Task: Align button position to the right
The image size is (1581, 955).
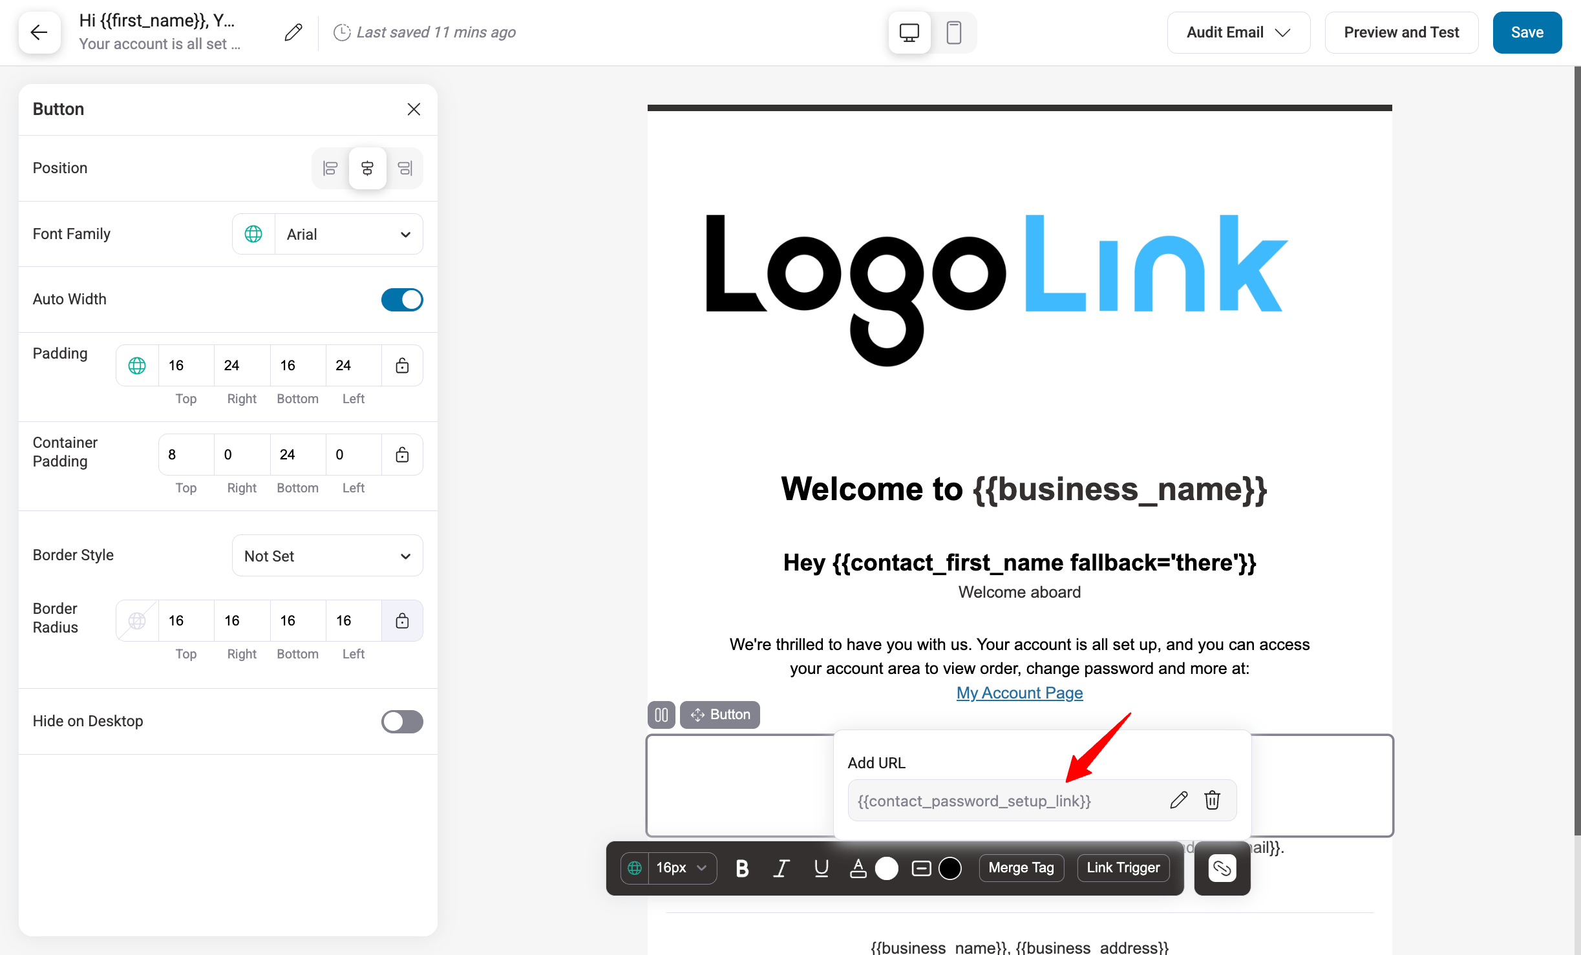Action: [x=405, y=169]
